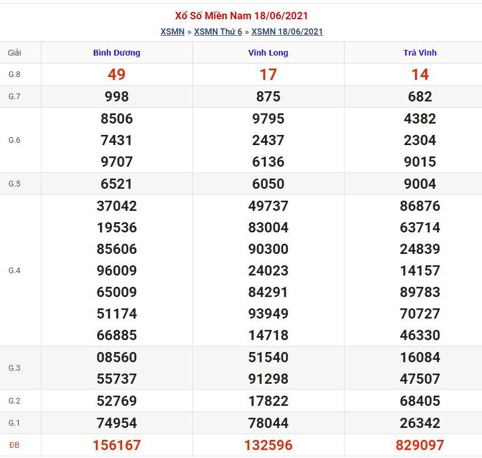Select the number 86876
482x458 pixels.
point(420,206)
